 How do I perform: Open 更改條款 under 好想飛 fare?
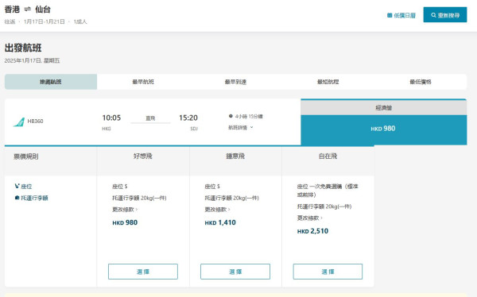(125, 210)
